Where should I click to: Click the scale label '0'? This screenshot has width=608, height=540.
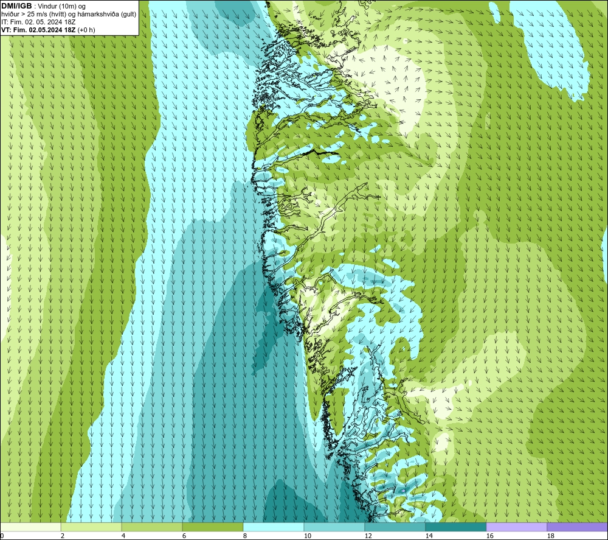[x=2, y=536]
